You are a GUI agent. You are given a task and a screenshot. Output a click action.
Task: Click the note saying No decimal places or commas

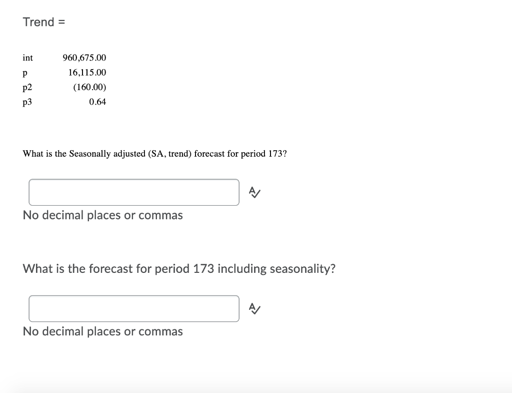click(102, 215)
